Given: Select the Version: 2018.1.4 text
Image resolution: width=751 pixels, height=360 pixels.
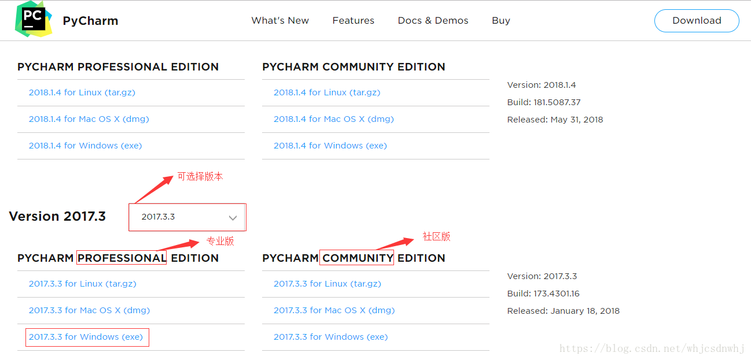Looking at the screenshot, I should 542,85.
